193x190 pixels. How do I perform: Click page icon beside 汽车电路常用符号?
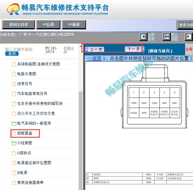(x=14, y=94)
